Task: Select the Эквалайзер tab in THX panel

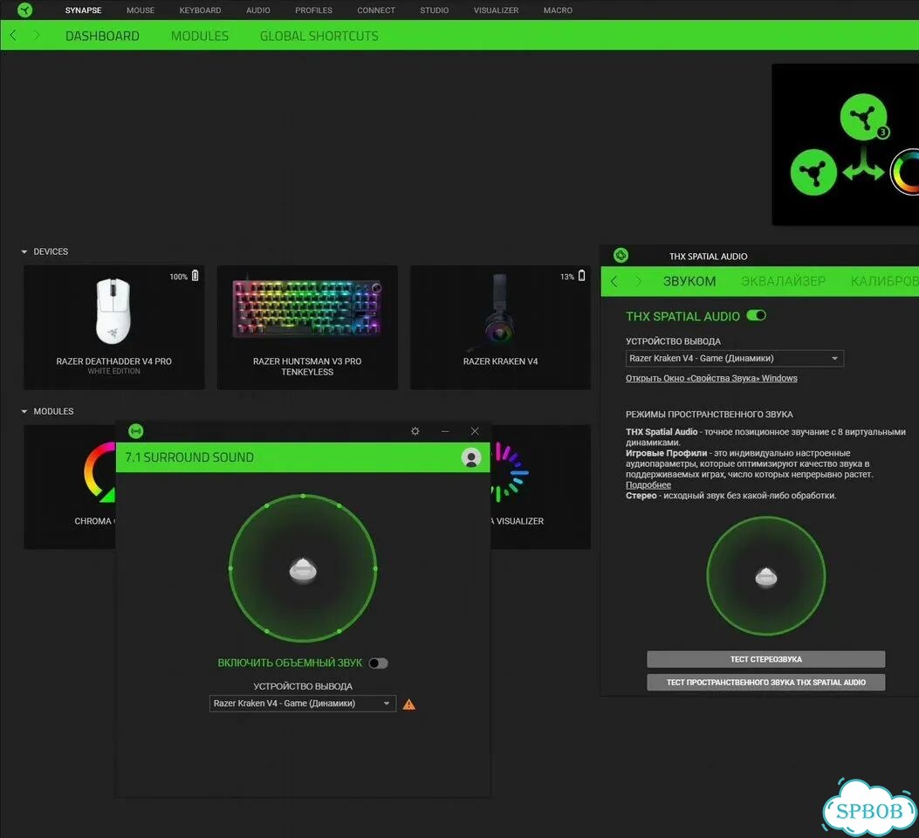Action: click(x=783, y=281)
